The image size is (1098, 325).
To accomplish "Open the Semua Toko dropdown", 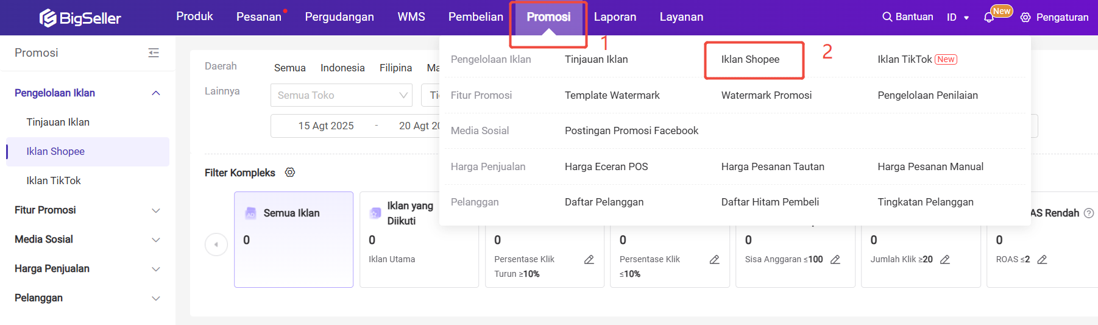I will [341, 95].
